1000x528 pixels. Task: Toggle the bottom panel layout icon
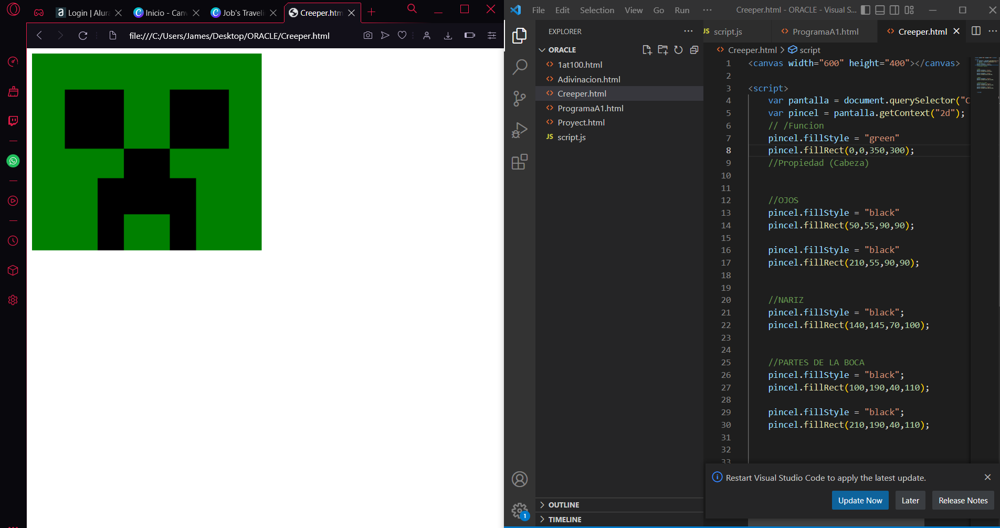(x=880, y=10)
